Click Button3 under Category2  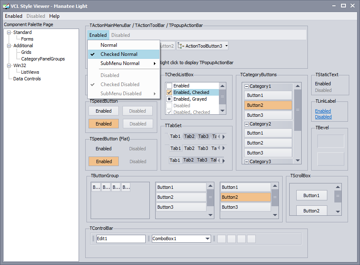click(268, 153)
